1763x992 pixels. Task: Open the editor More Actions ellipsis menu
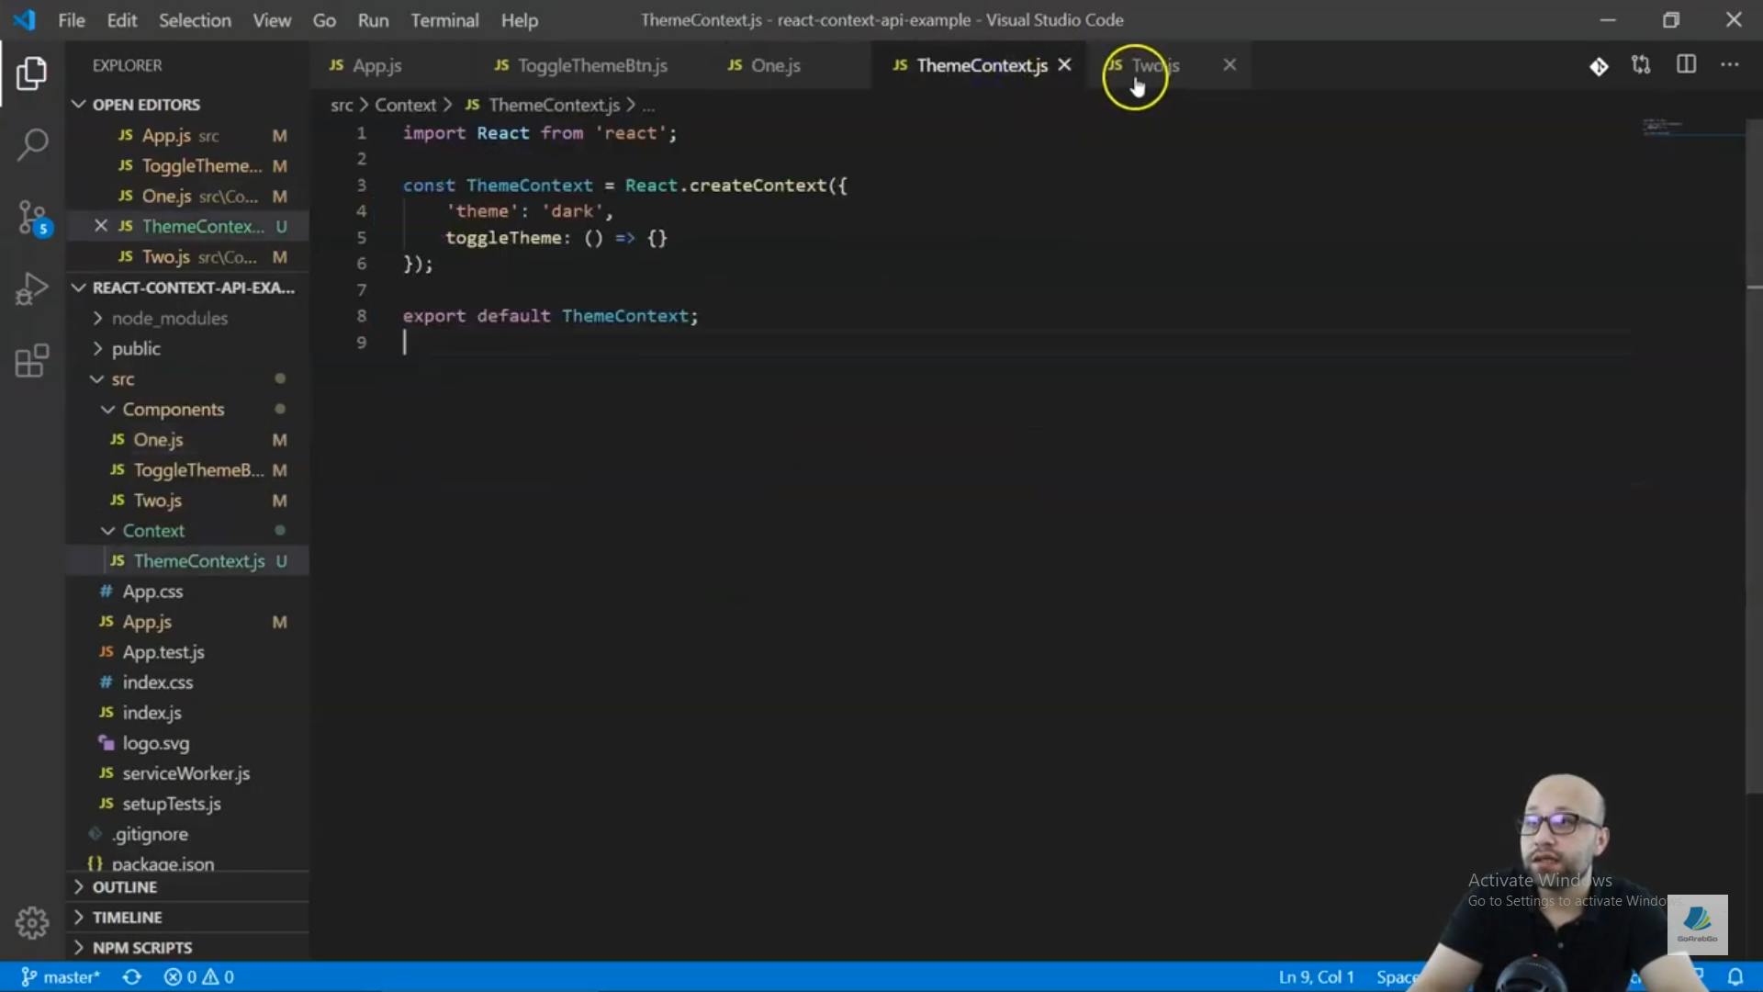coord(1730,64)
